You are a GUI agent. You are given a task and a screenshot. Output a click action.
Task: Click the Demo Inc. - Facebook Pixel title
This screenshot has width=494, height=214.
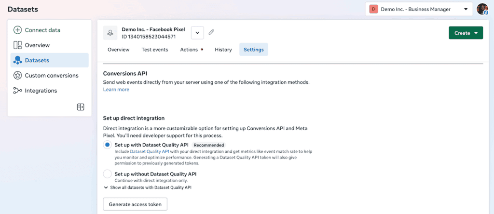point(153,29)
